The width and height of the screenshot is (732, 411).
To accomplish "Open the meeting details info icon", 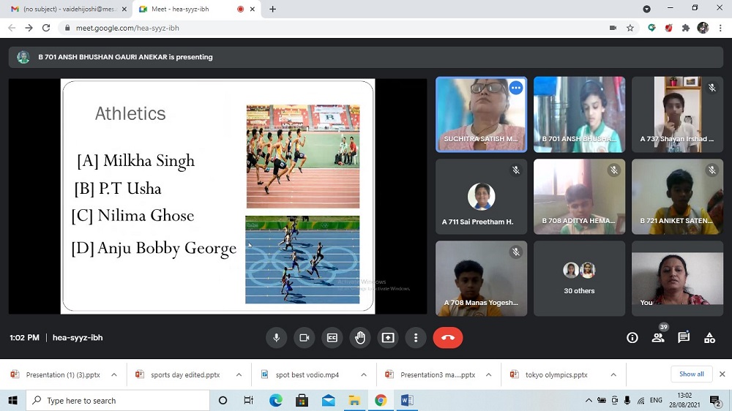I will pos(632,338).
